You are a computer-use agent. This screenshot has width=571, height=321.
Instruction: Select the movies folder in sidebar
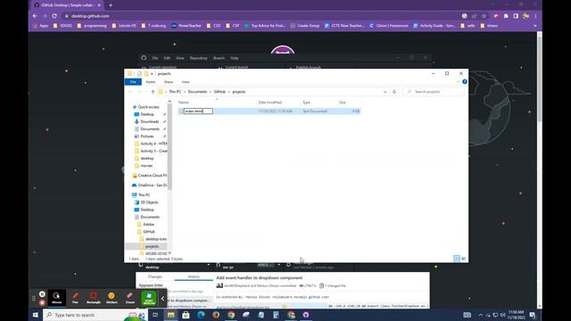[146, 166]
